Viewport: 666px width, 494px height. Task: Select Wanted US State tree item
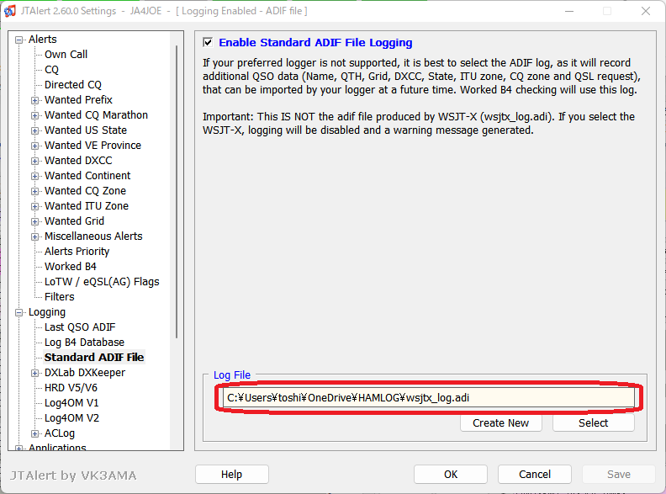pyautogui.click(x=86, y=130)
